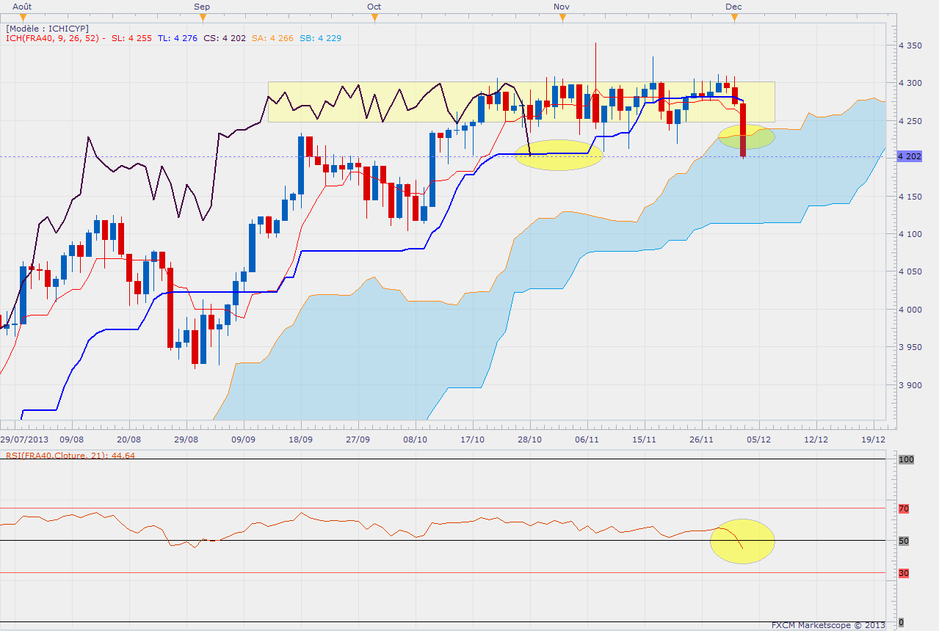Click the 19/12 date axis label
The image size is (939, 631).
pyautogui.click(x=874, y=439)
